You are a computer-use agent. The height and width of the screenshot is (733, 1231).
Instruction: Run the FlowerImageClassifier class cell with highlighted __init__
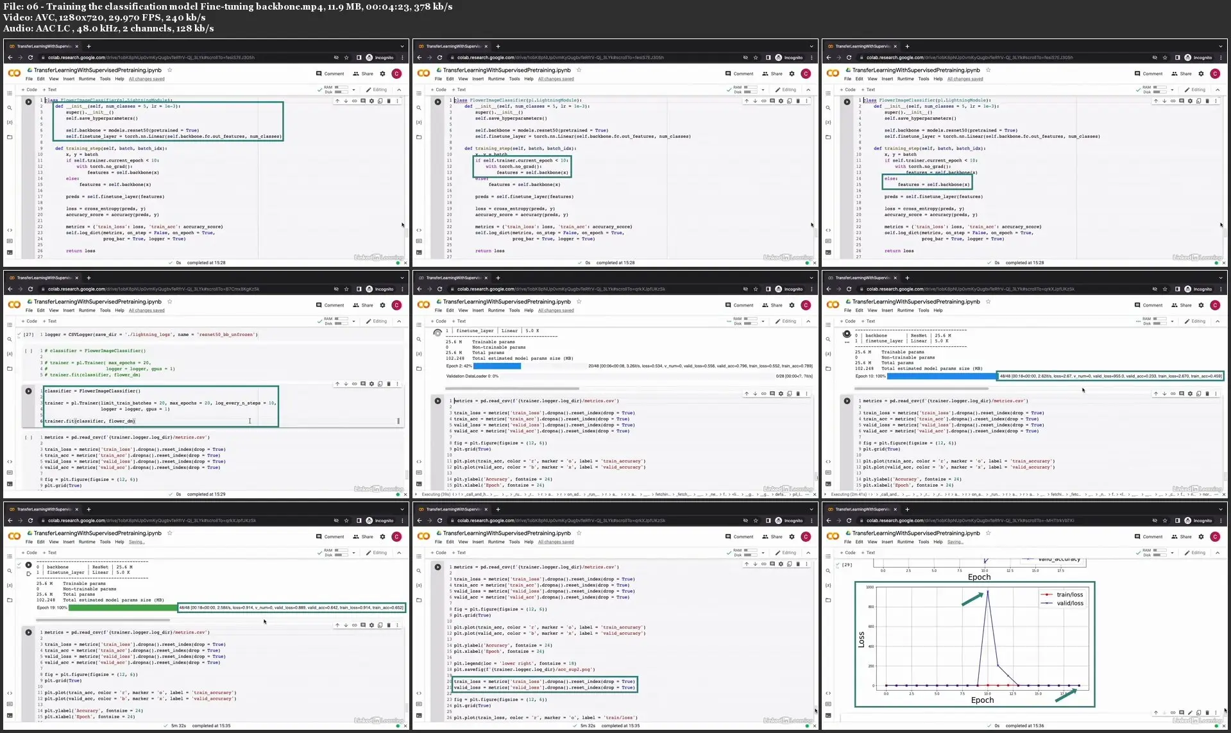click(x=28, y=102)
